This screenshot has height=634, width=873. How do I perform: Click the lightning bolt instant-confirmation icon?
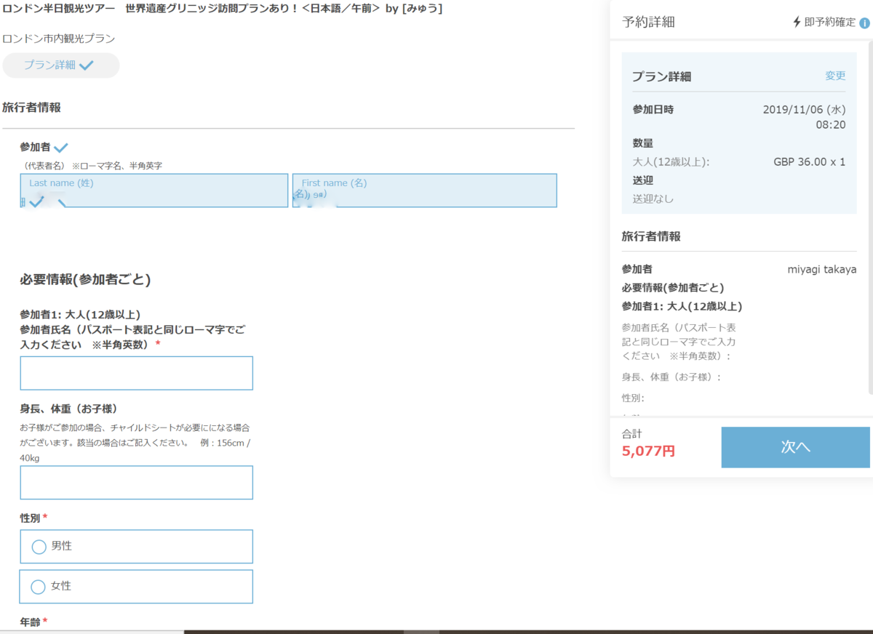pos(796,22)
